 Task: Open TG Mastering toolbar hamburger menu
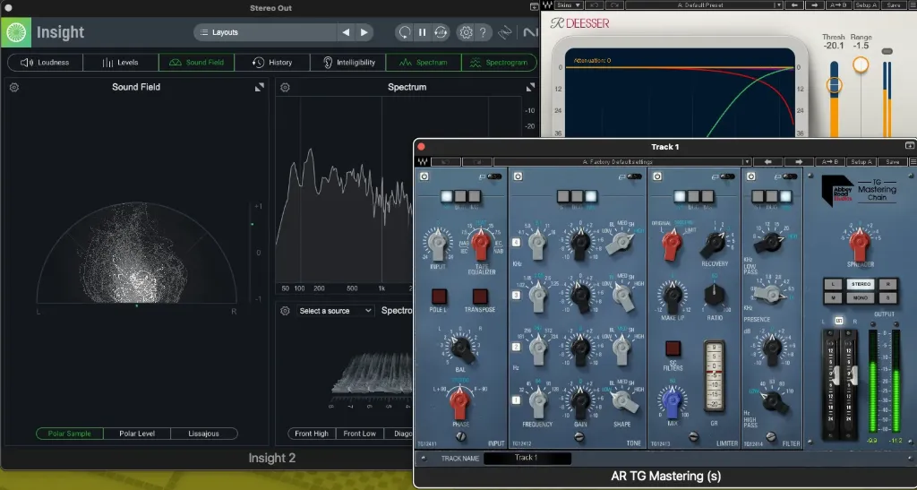pos(912,162)
